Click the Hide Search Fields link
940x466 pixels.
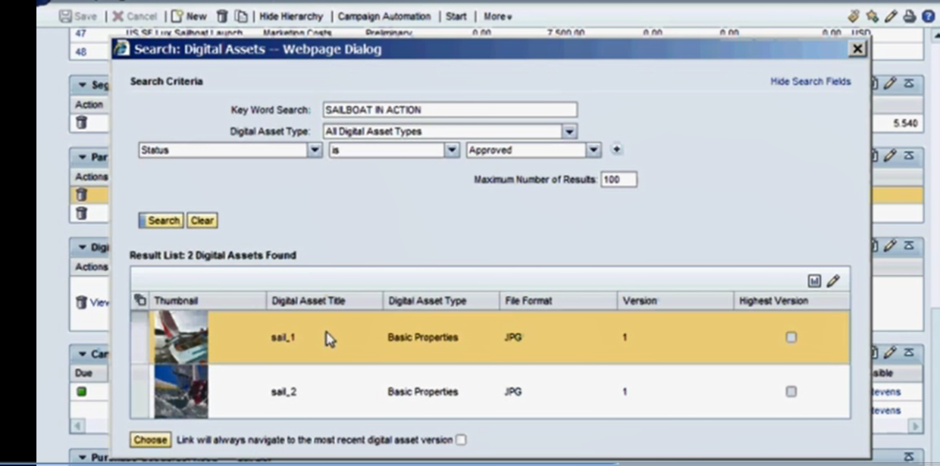[x=810, y=81]
